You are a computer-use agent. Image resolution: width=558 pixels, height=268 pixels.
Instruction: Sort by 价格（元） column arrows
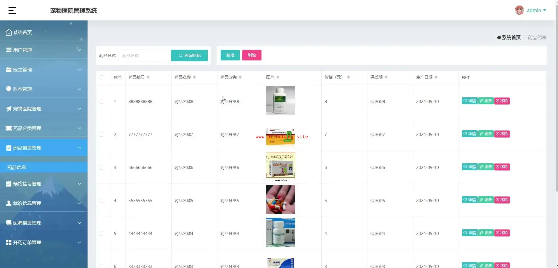[348, 77]
